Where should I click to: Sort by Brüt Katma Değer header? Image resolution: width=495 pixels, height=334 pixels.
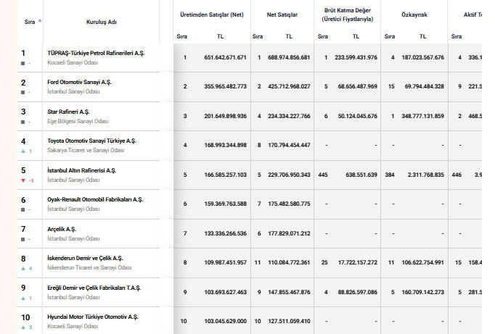[348, 14]
